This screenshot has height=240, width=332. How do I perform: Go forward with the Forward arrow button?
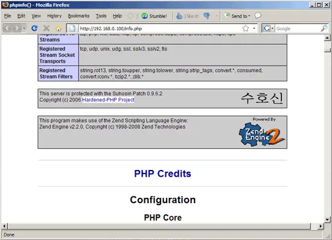pyautogui.click(x=16, y=28)
